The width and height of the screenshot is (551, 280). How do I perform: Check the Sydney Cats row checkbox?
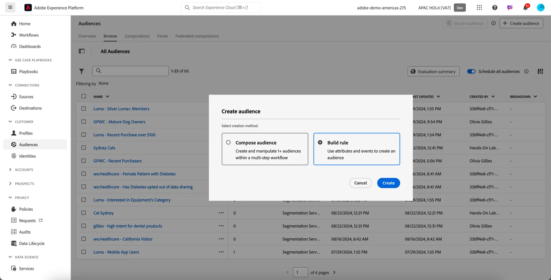click(84, 148)
